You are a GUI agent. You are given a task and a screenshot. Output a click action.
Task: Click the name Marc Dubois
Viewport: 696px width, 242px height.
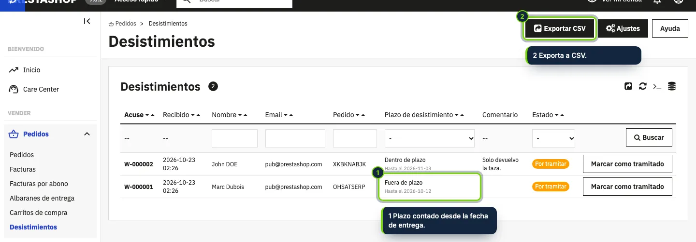pyautogui.click(x=228, y=187)
